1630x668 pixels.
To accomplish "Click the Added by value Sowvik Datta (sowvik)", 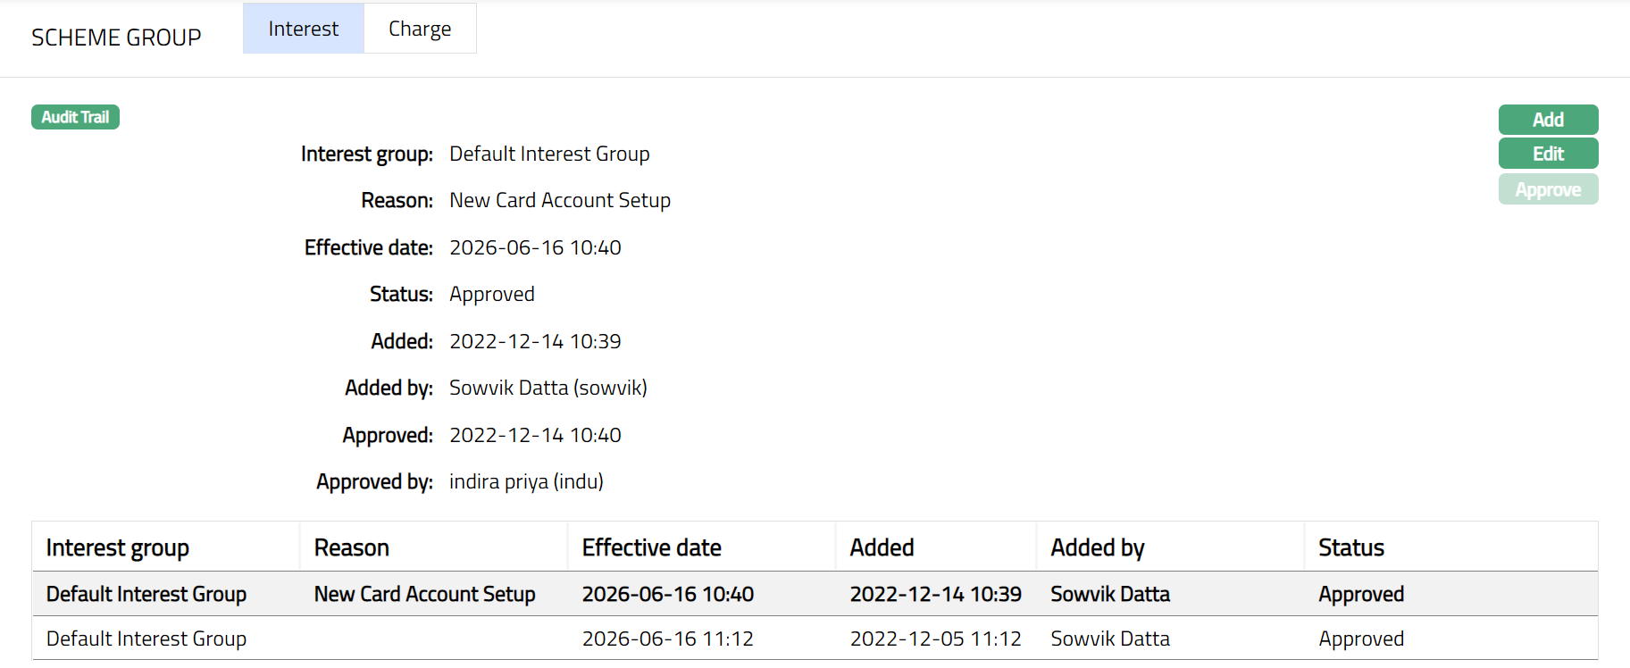I will click(x=548, y=388).
